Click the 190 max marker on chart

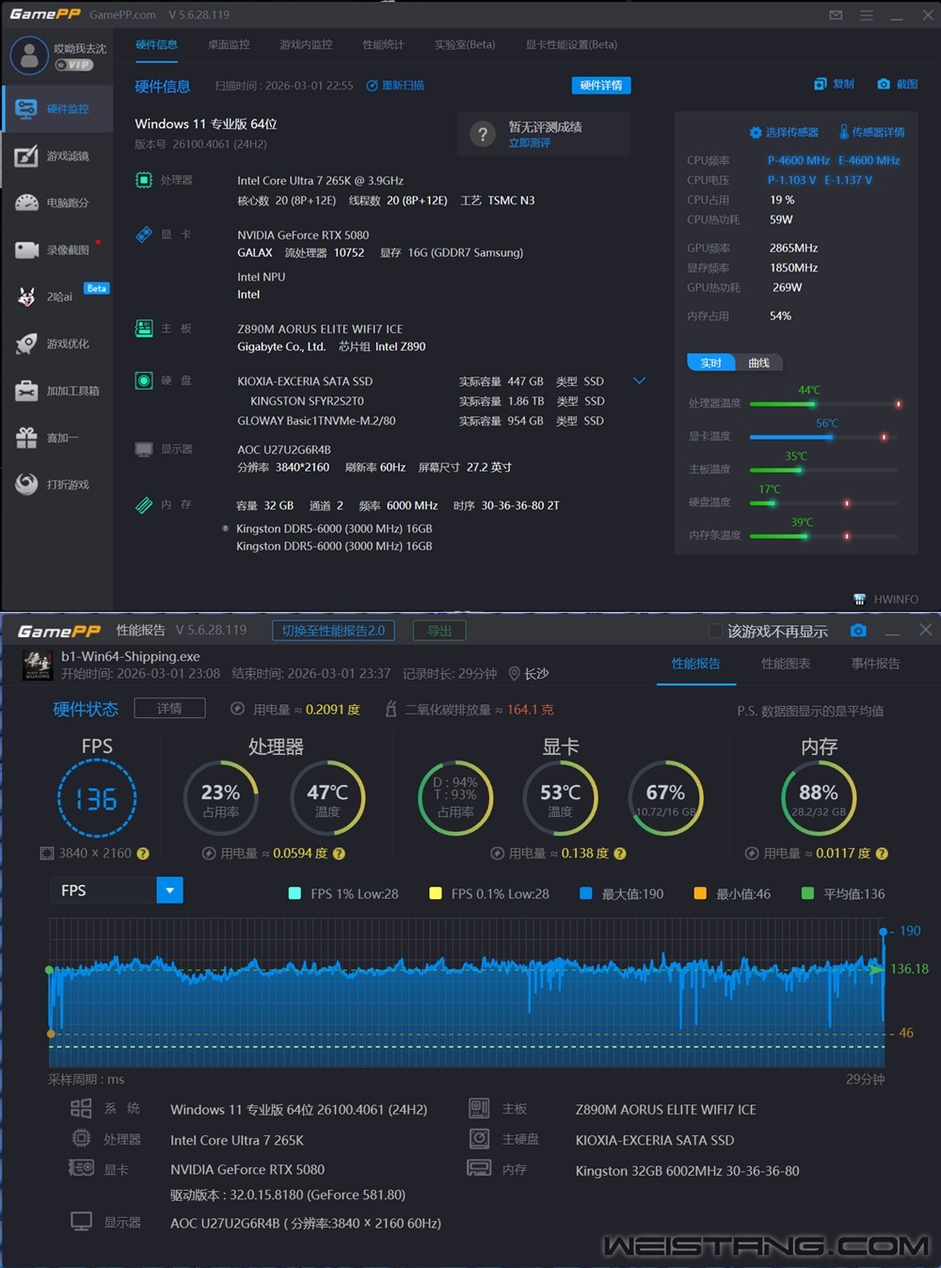(883, 931)
